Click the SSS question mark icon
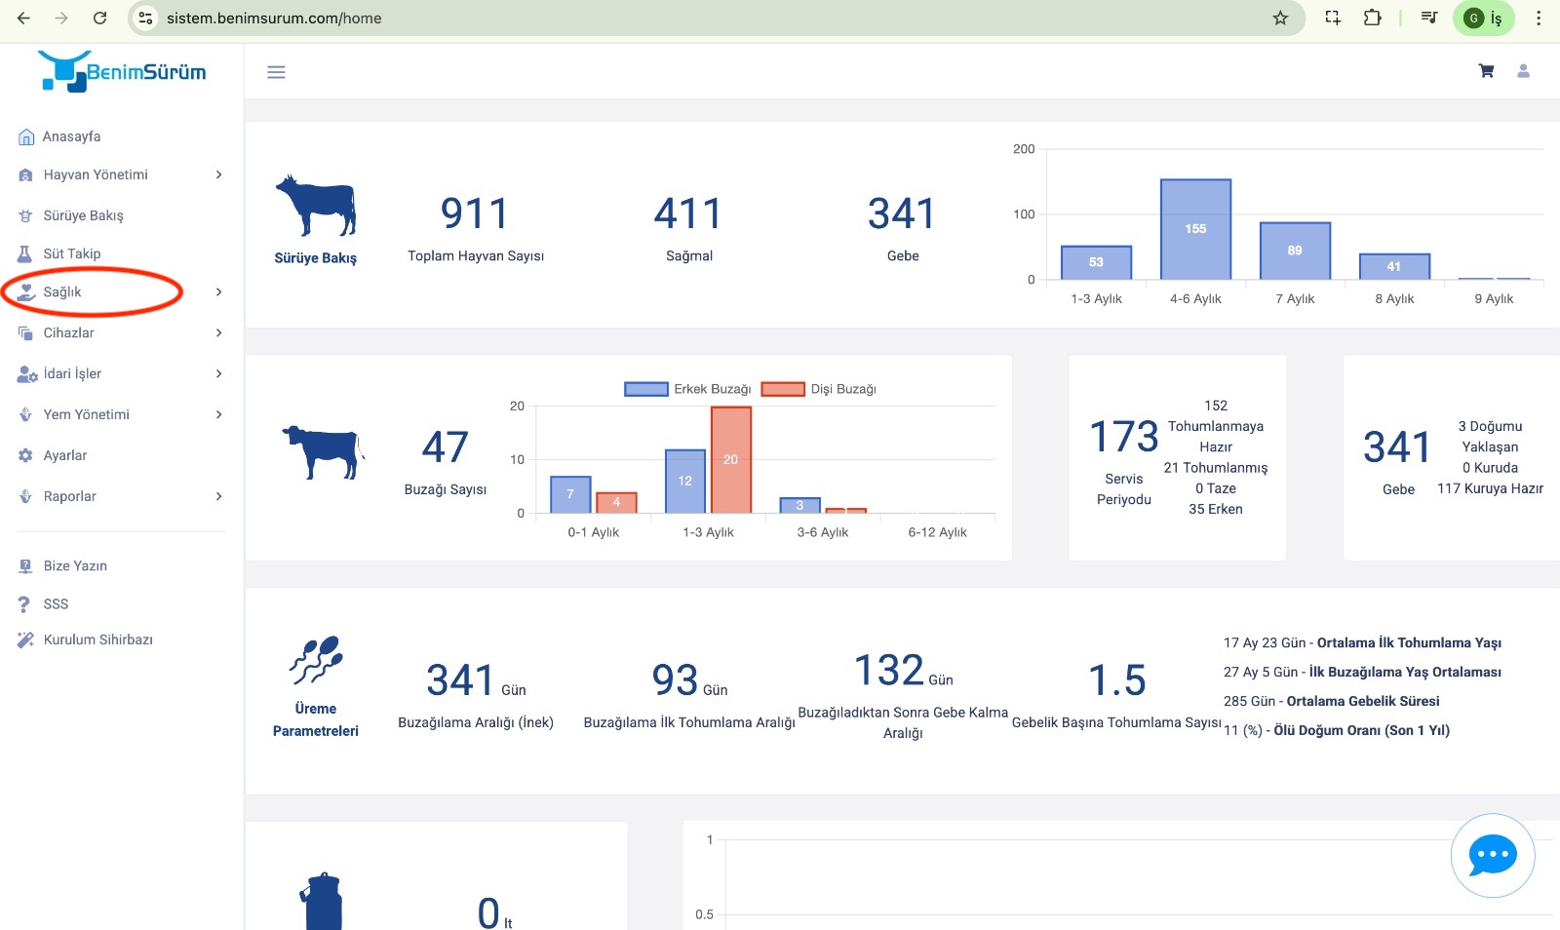1560x930 pixels. point(24,604)
